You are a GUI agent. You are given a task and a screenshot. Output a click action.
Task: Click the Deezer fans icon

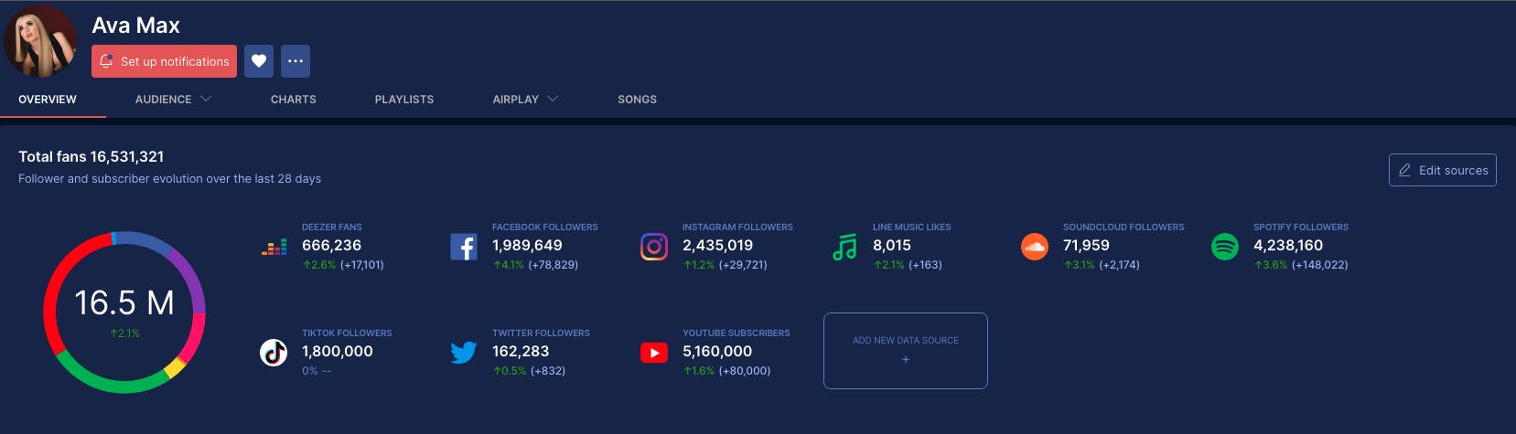pyautogui.click(x=274, y=247)
